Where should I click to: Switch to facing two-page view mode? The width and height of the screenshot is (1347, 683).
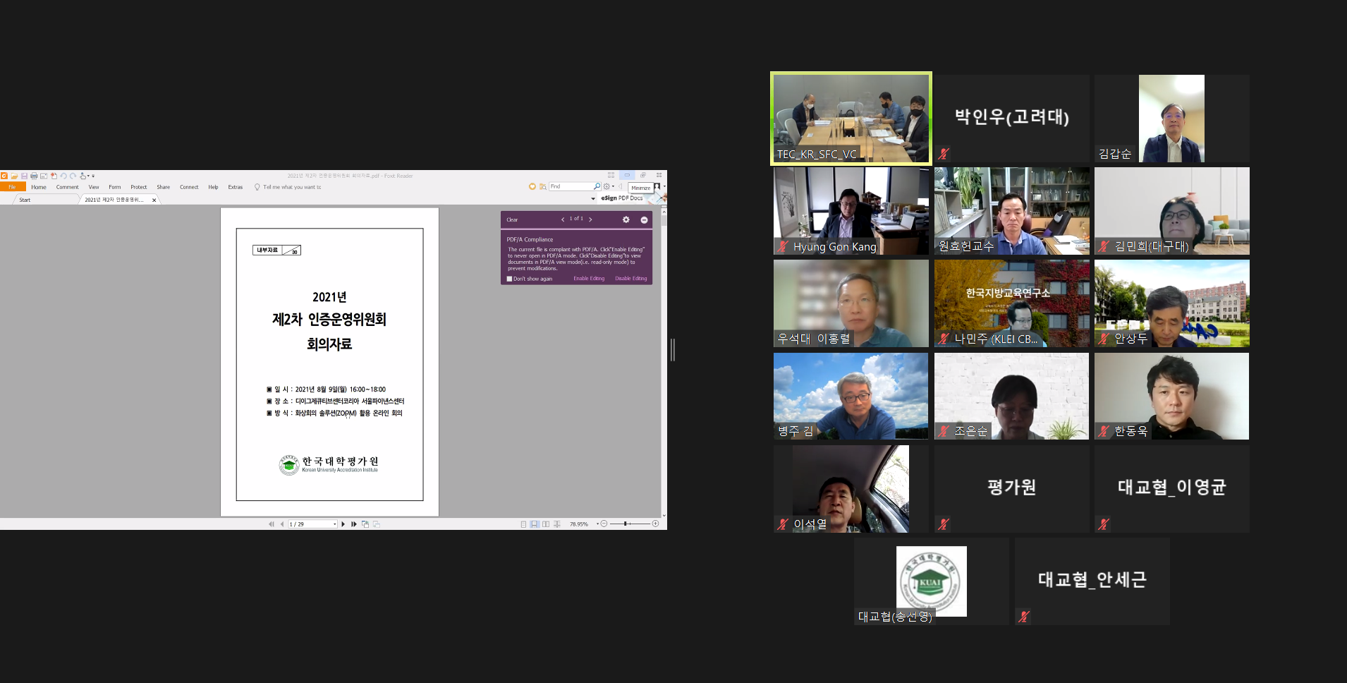click(x=546, y=524)
